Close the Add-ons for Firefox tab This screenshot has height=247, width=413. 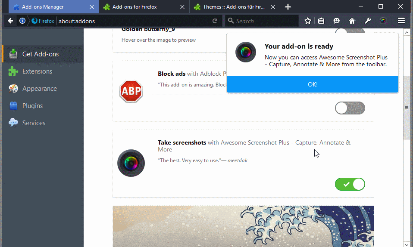click(x=182, y=7)
